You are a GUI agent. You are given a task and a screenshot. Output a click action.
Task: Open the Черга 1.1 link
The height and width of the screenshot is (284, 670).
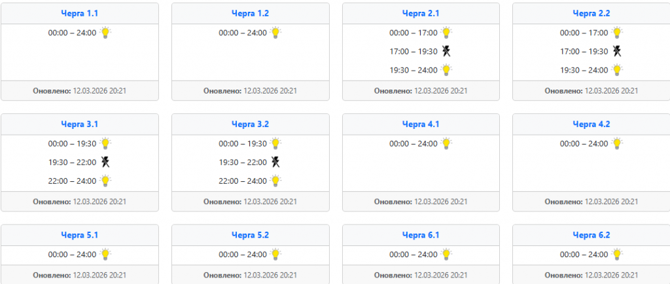pyautogui.click(x=80, y=13)
